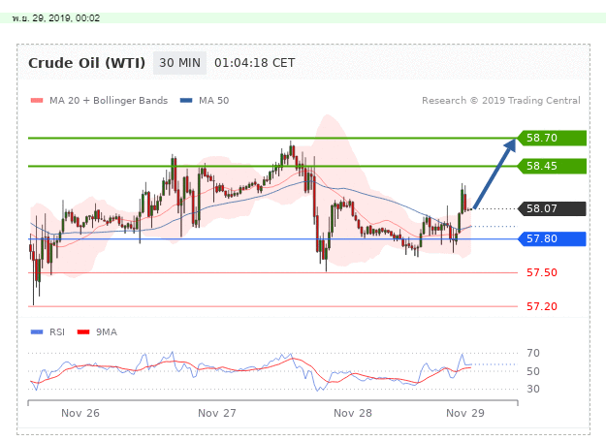Click the 57.20 support level label
This screenshot has width=606, height=441.
pos(542,306)
